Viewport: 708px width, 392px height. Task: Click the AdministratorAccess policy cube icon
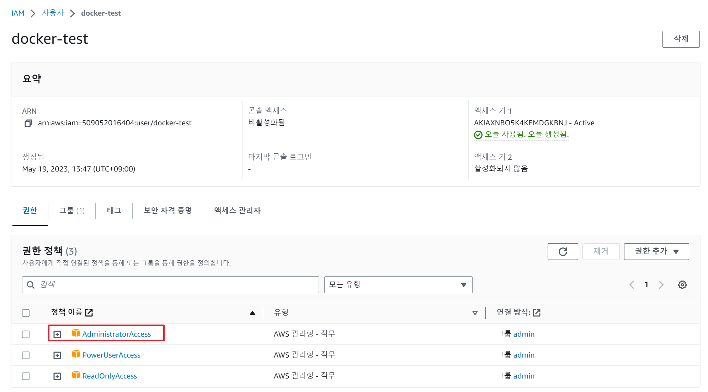(x=76, y=333)
